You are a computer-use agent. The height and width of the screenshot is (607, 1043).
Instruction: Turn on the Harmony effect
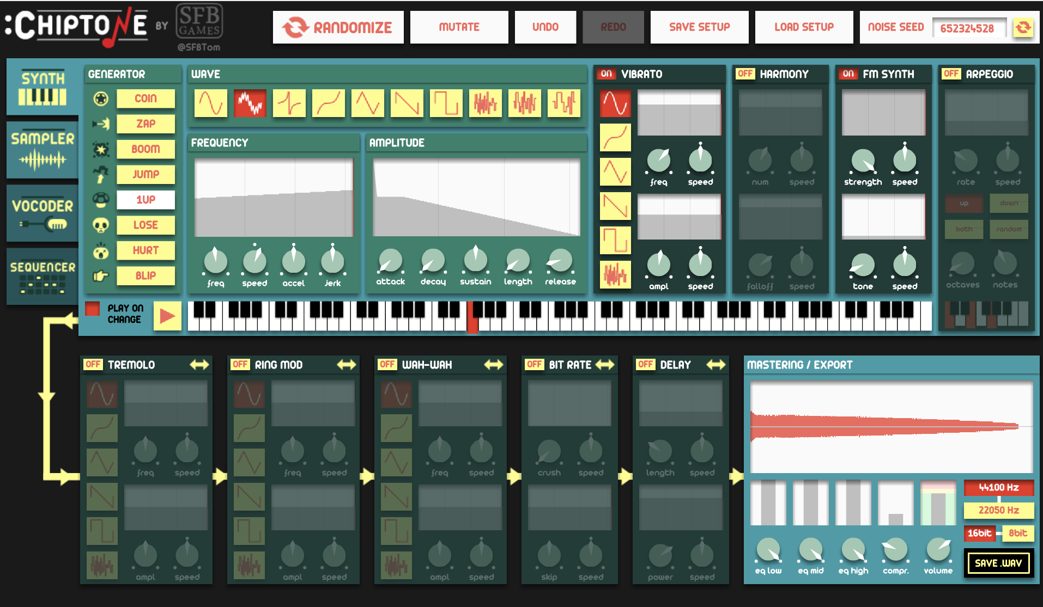pos(745,74)
